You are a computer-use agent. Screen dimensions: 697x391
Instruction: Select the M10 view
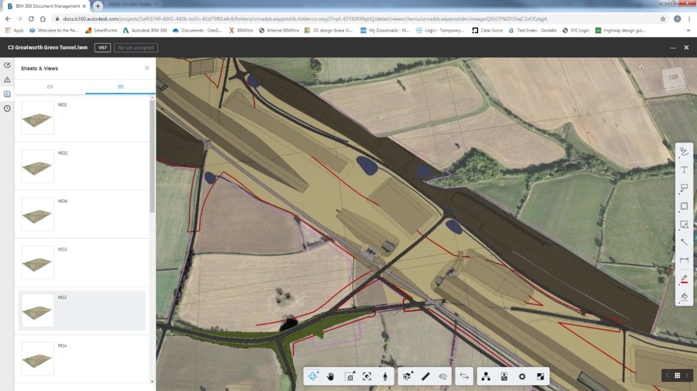[x=82, y=263]
